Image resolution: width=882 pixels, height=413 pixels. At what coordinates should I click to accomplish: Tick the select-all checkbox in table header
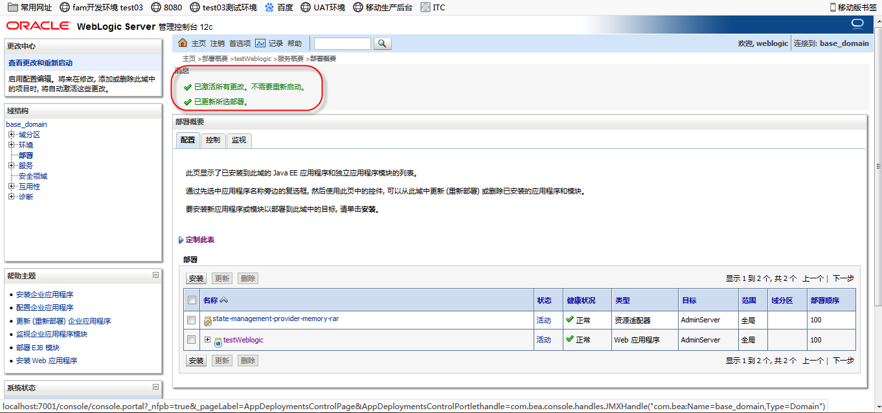tap(192, 300)
